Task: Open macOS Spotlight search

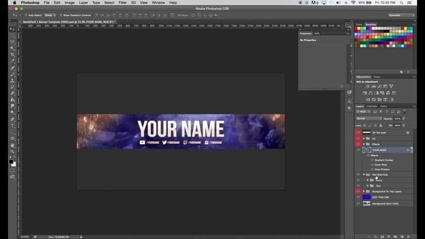Action: click(401, 3)
